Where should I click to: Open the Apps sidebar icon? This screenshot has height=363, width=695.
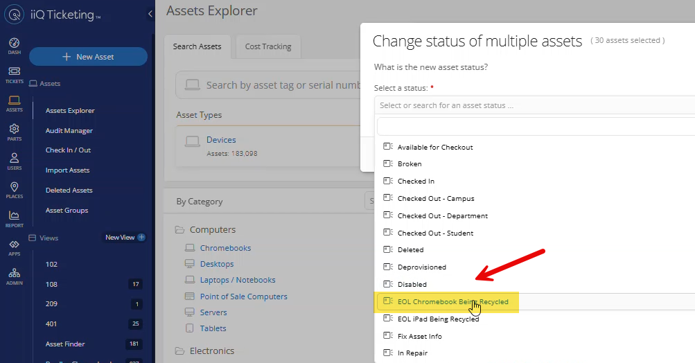click(x=14, y=248)
